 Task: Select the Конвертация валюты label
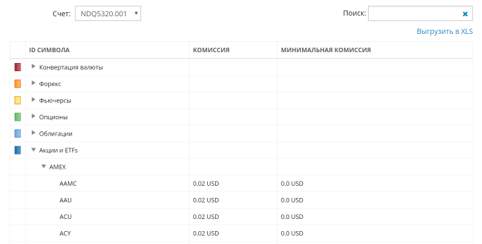click(71, 68)
